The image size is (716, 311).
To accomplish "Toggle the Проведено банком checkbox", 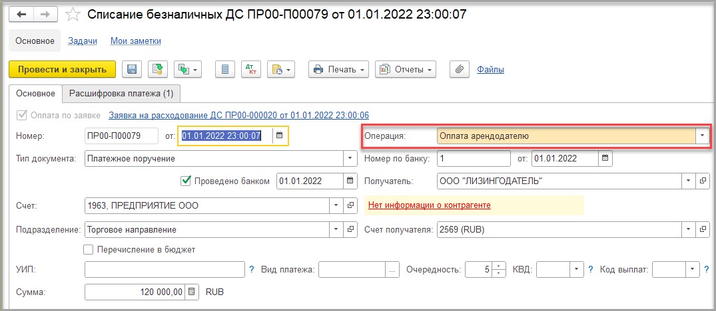I will (x=185, y=181).
